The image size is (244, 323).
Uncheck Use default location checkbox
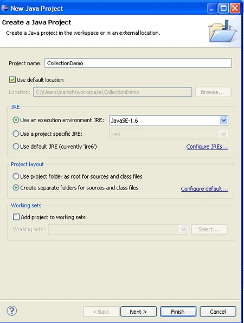click(x=12, y=80)
